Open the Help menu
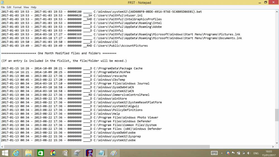The height and width of the screenshot is (157, 279). pyautogui.click(x=34, y=7)
